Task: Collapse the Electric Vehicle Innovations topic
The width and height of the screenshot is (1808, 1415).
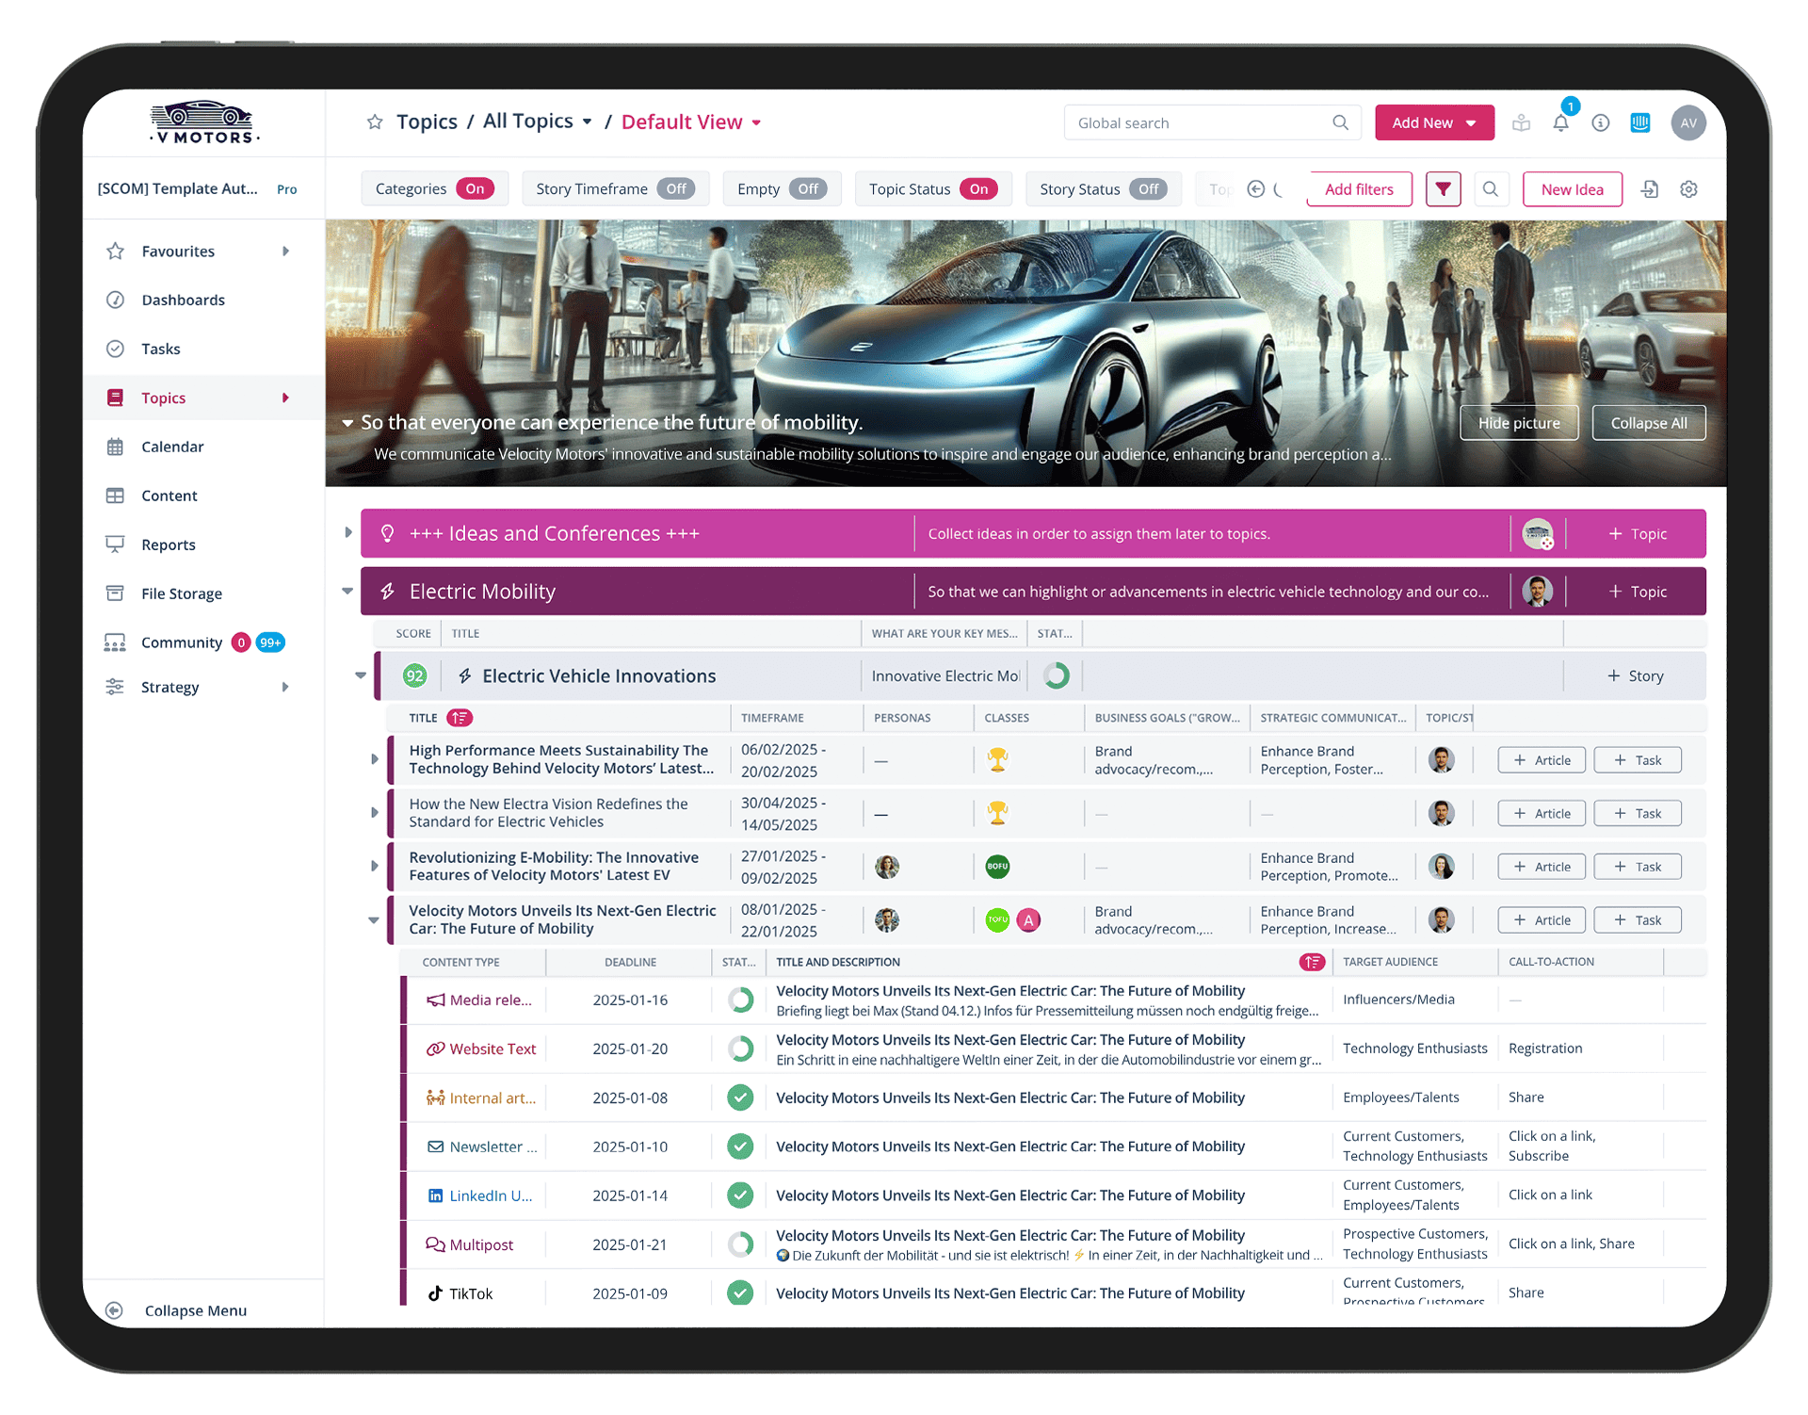Action: point(360,675)
